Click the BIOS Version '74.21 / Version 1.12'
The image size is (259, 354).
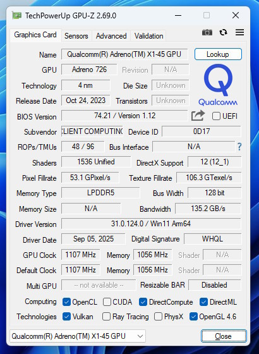(124, 116)
